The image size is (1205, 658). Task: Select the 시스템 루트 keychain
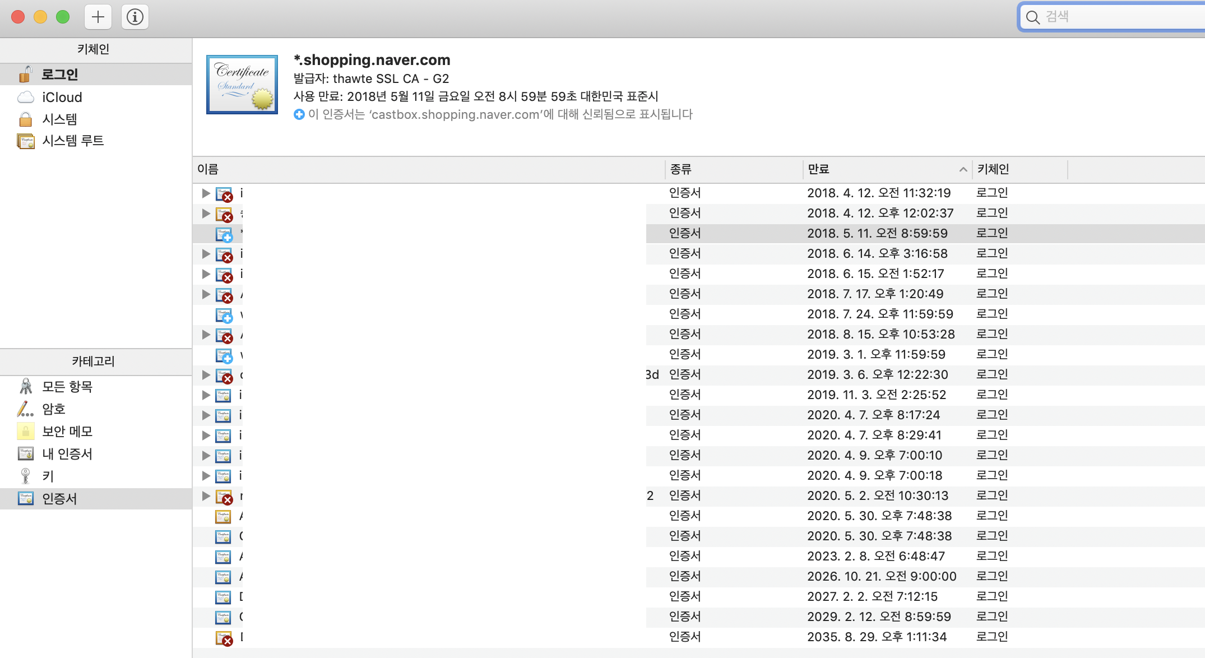coord(73,141)
